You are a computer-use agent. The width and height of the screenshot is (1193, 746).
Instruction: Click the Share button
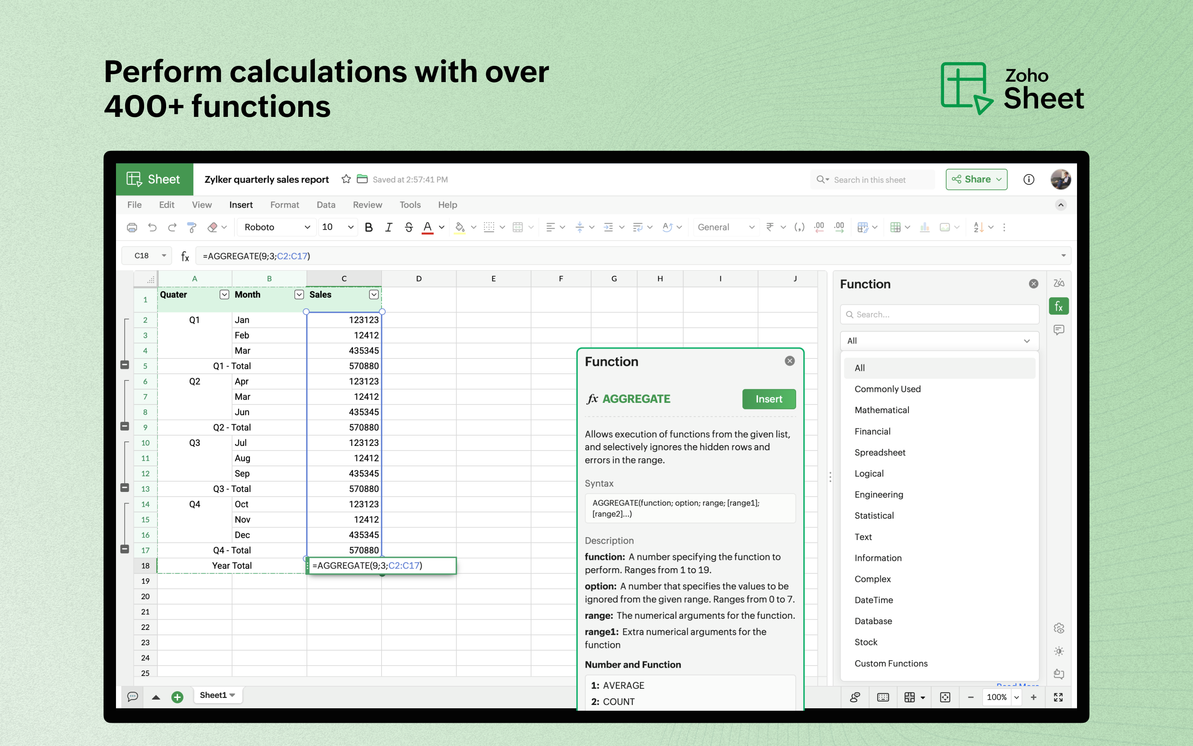(x=976, y=179)
